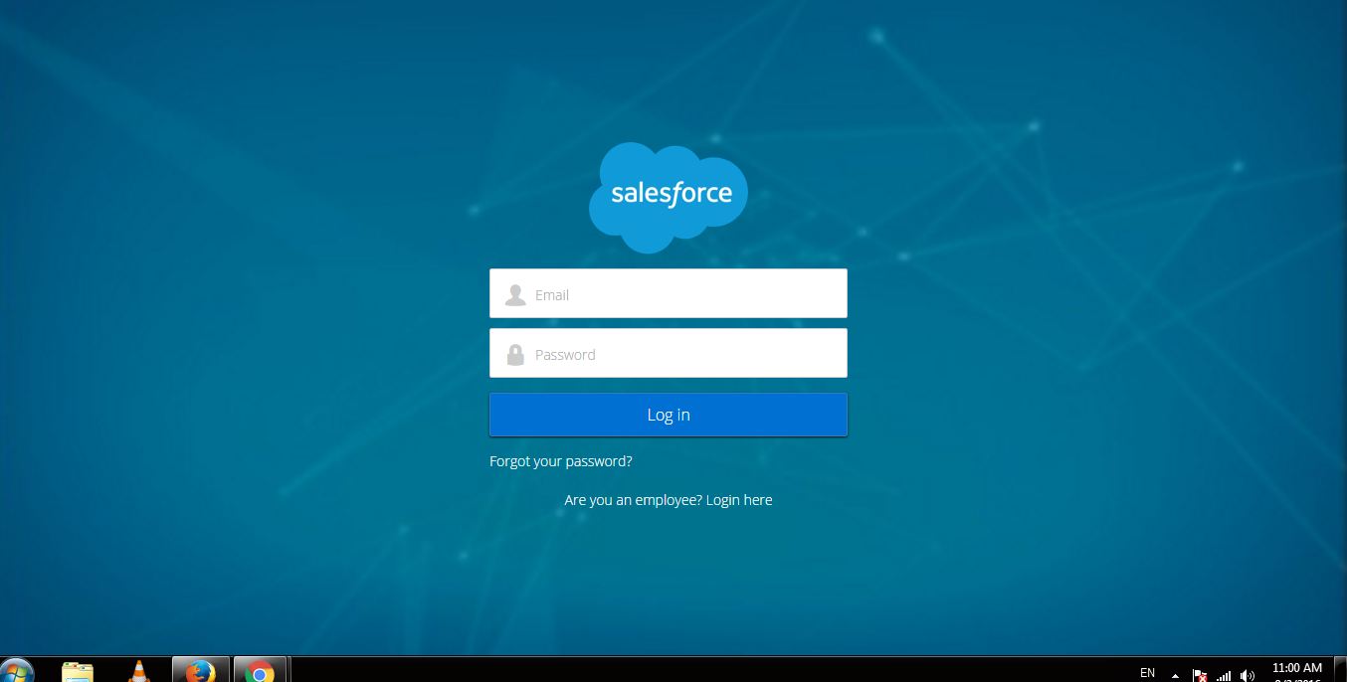The width and height of the screenshot is (1347, 682).
Task: Open the Forgot your password link
Action: [561, 461]
